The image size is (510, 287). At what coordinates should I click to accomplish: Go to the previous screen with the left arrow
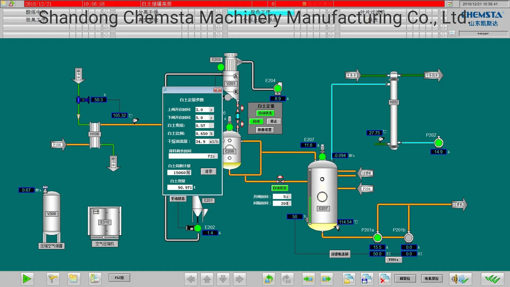pos(191,279)
